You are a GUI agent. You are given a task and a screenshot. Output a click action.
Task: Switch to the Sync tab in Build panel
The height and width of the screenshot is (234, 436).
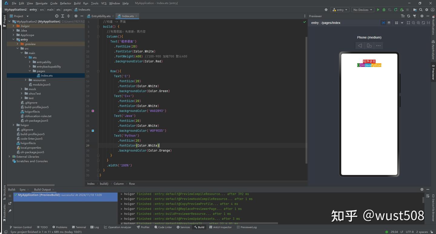23,189
